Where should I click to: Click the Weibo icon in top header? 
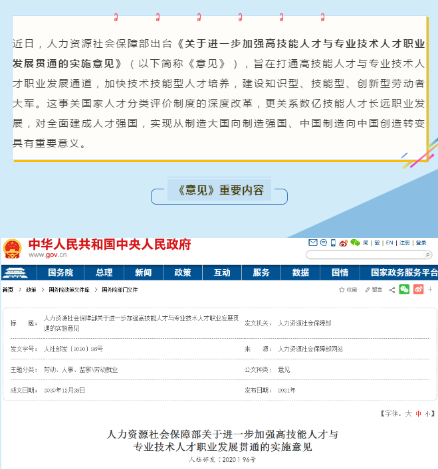(x=344, y=243)
